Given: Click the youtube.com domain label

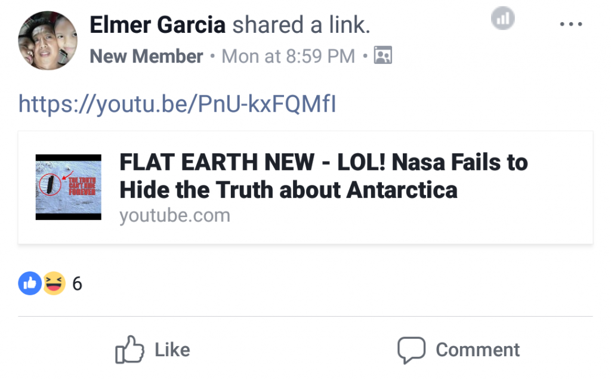Looking at the screenshot, I should (x=175, y=215).
